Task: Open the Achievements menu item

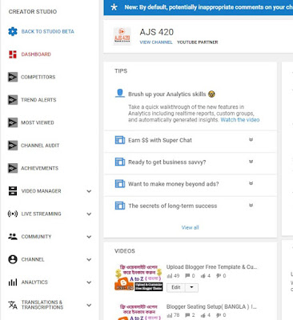Action: pos(39,168)
